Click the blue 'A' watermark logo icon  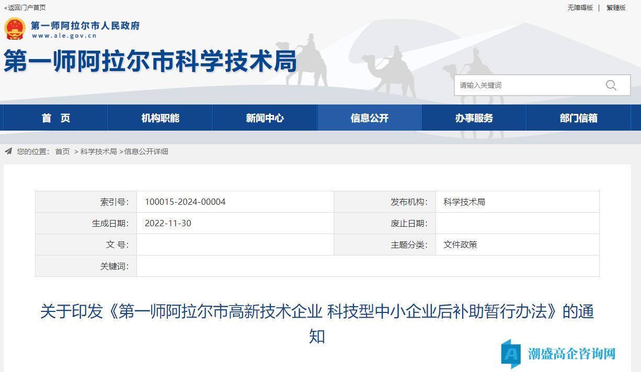[x=511, y=354]
